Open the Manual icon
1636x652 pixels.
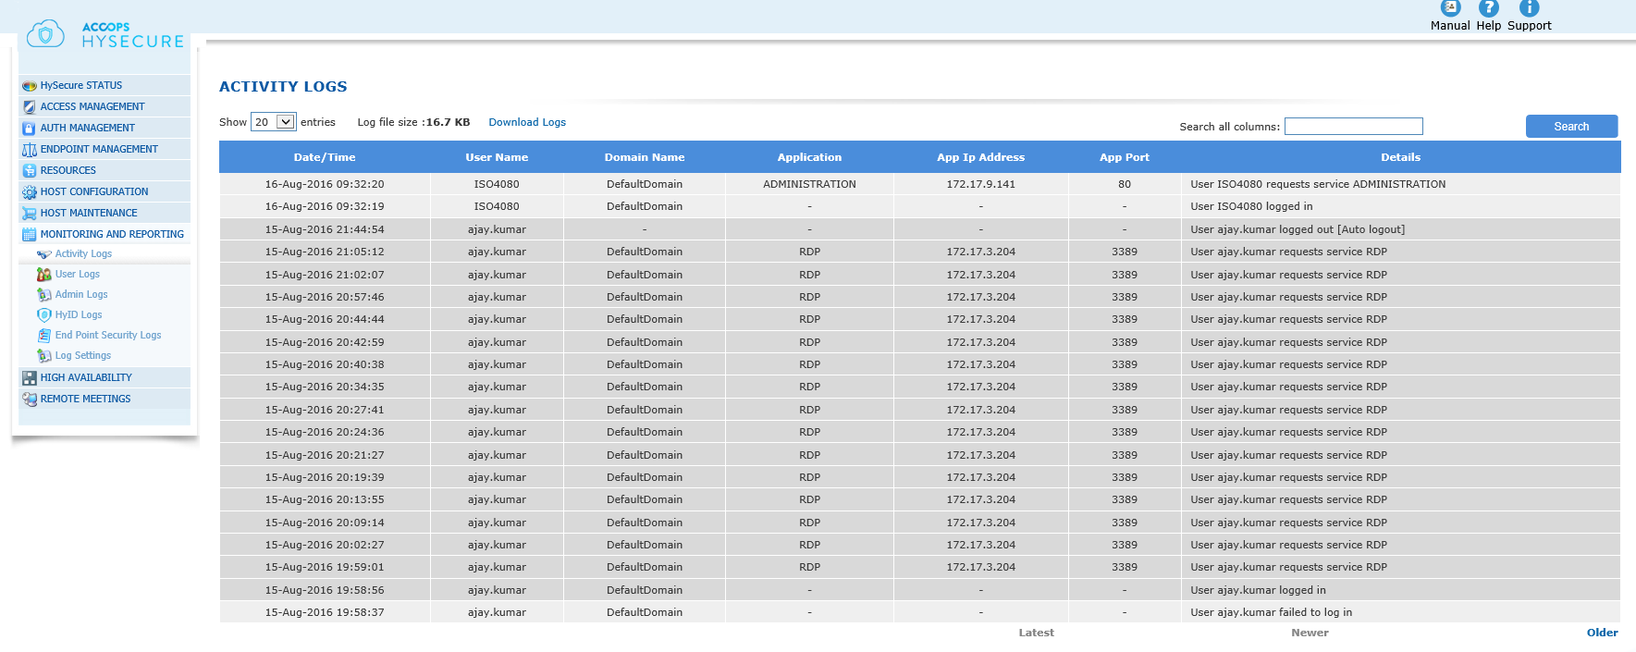(1450, 8)
